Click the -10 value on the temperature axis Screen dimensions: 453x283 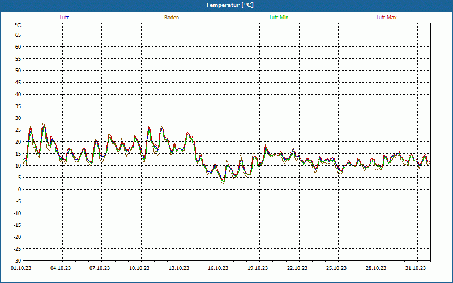(18, 213)
